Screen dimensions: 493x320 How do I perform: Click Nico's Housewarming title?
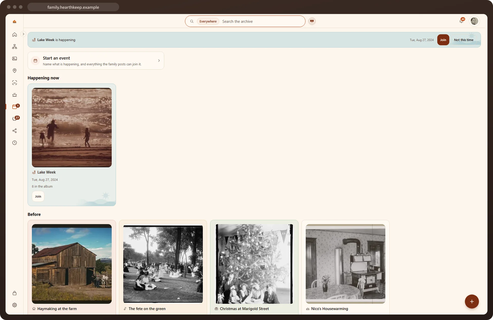pos(329,309)
